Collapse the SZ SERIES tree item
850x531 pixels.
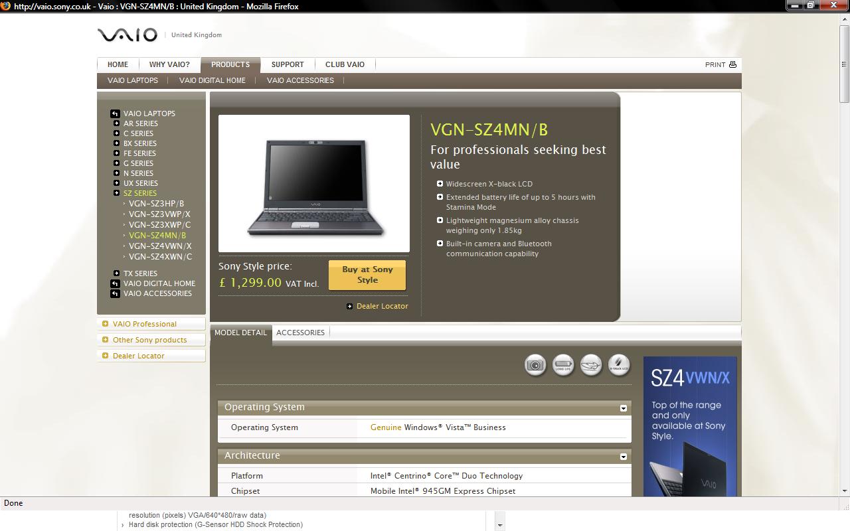coord(117,193)
